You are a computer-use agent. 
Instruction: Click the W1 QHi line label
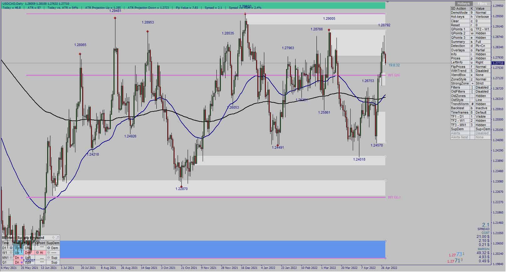394,75
